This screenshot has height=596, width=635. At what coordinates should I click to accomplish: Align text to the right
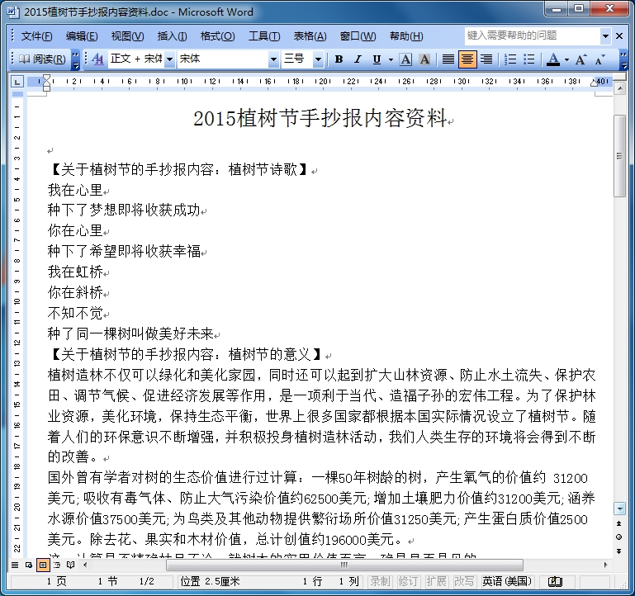(x=486, y=59)
